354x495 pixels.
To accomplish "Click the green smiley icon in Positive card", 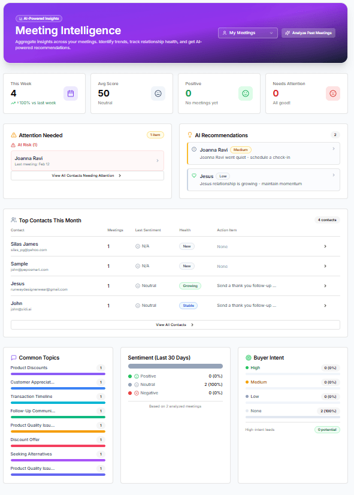I will (246, 93).
